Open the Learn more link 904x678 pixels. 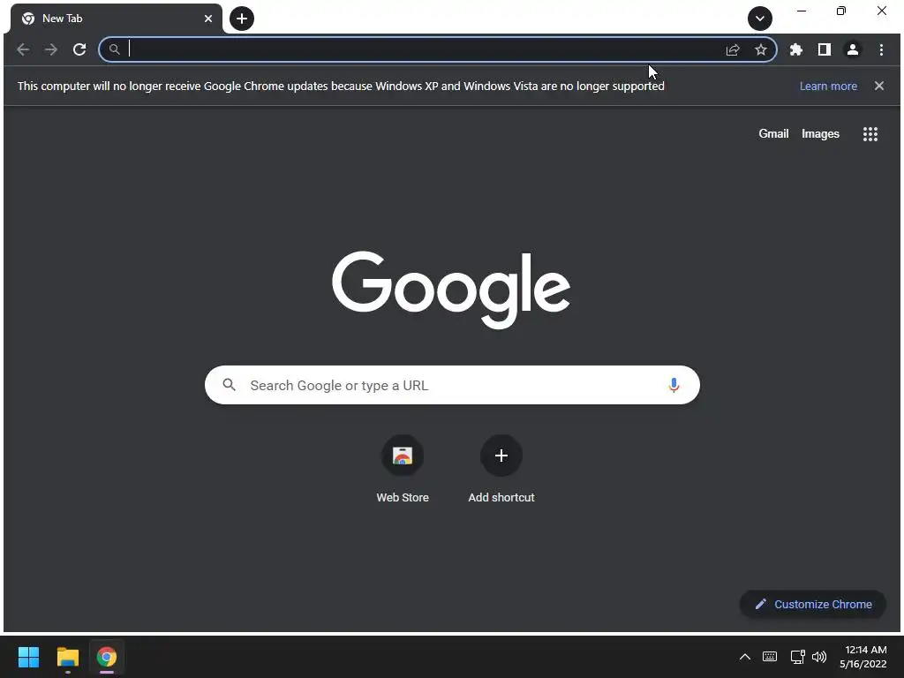coord(828,86)
